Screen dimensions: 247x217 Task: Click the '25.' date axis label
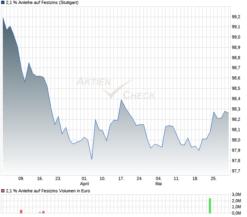click(x=214, y=179)
